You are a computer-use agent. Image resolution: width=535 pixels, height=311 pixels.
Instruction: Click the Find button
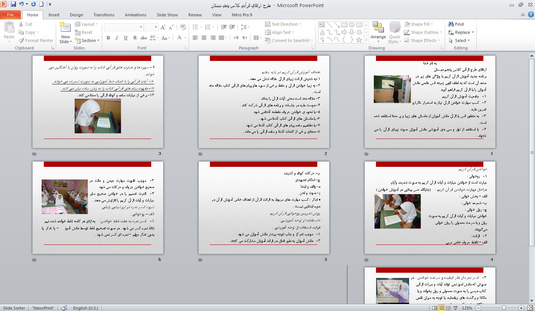pyautogui.click(x=456, y=24)
